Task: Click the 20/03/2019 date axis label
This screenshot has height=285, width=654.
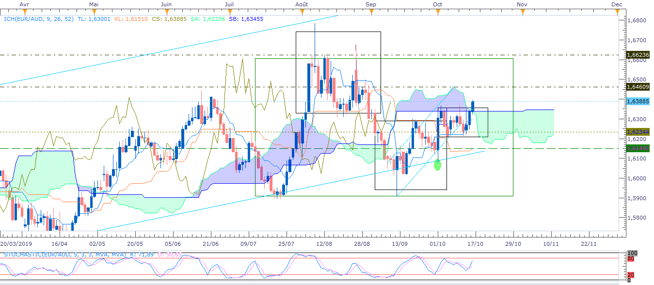Action: pos(17,245)
